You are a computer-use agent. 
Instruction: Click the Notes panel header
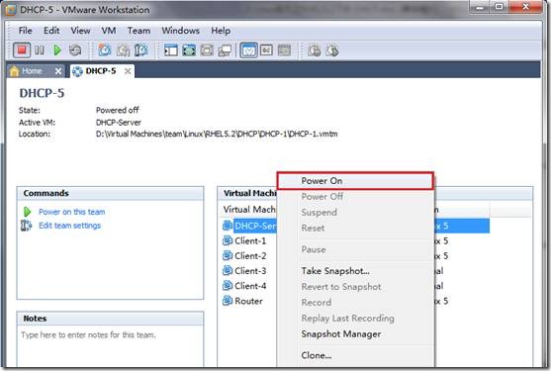(110, 319)
